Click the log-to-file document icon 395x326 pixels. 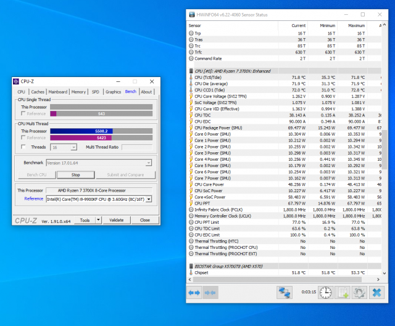(x=342, y=292)
